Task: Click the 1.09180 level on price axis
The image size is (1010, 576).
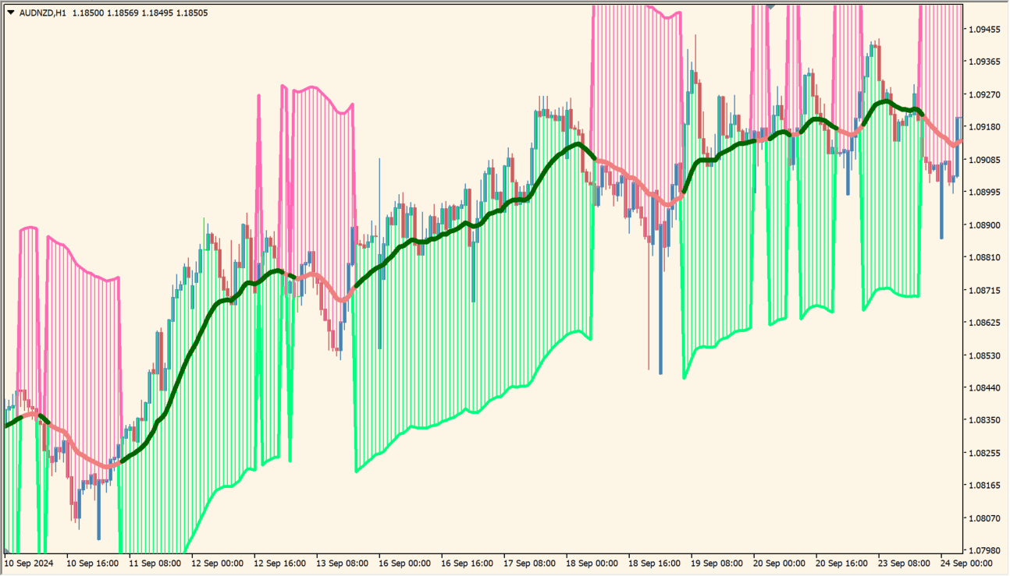Action: pos(984,127)
